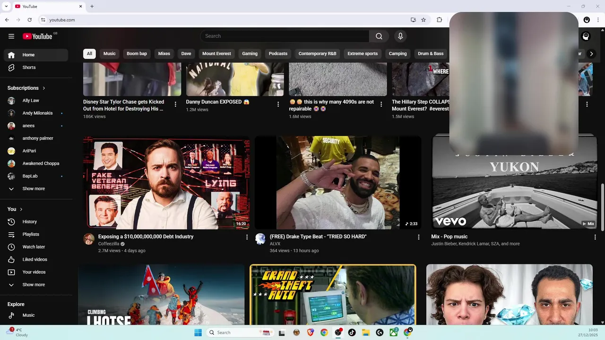This screenshot has height=340, width=605.
Task: Open more options for Danny Duncan EXPOSED
Action: point(278,104)
